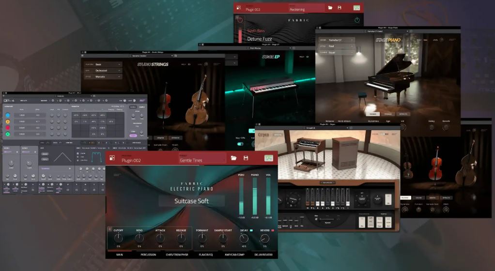The image size is (495, 271).
Task: Switch to the CHRS/TREM/PHSR tab
Action: coord(177,255)
